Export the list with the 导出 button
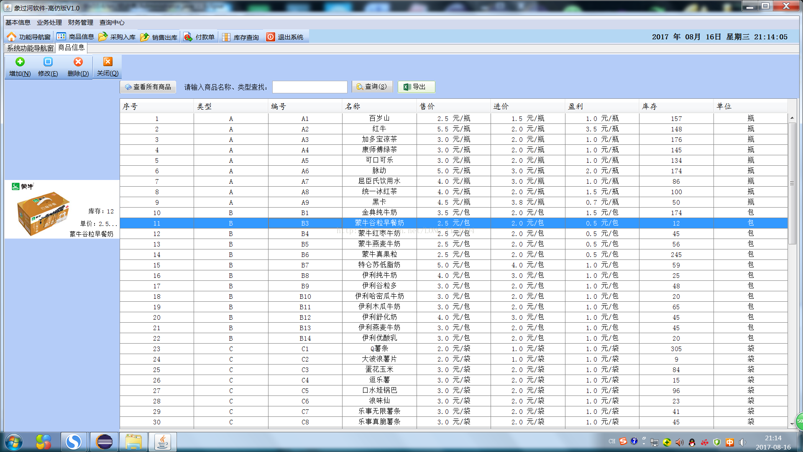The width and height of the screenshot is (803, 452). point(416,87)
